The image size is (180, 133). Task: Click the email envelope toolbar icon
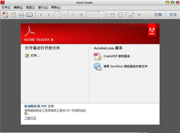click(29, 15)
